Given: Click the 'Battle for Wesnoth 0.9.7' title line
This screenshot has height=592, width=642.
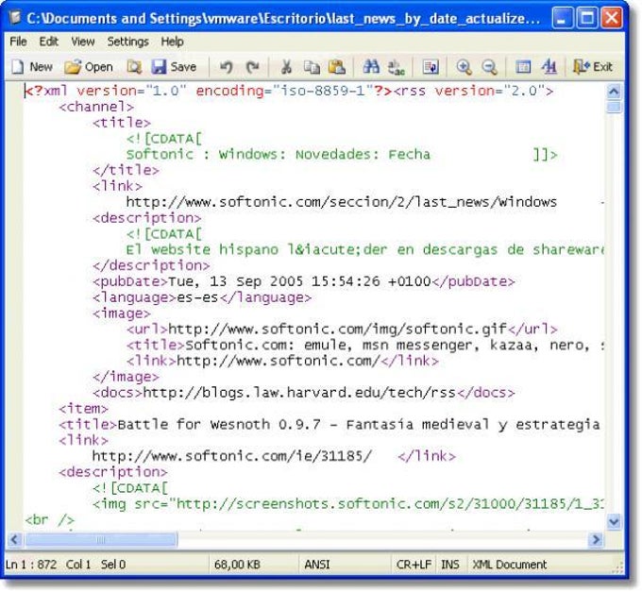Looking at the screenshot, I should tap(329, 424).
